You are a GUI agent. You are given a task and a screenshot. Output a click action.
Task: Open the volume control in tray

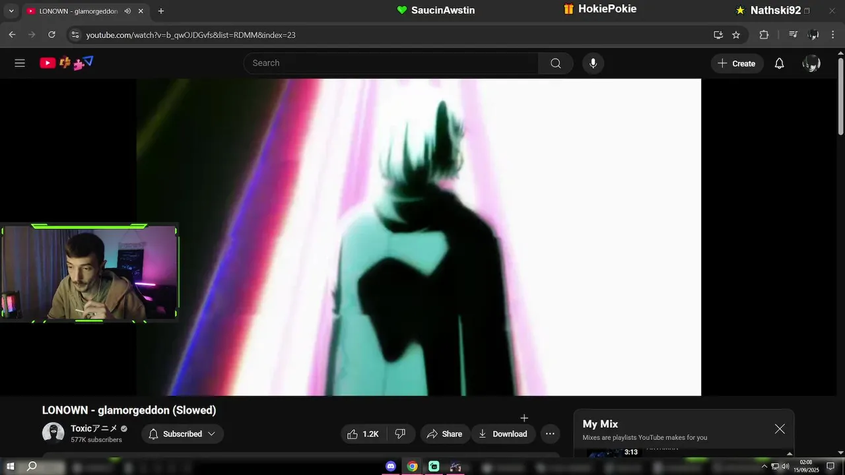[786, 466]
